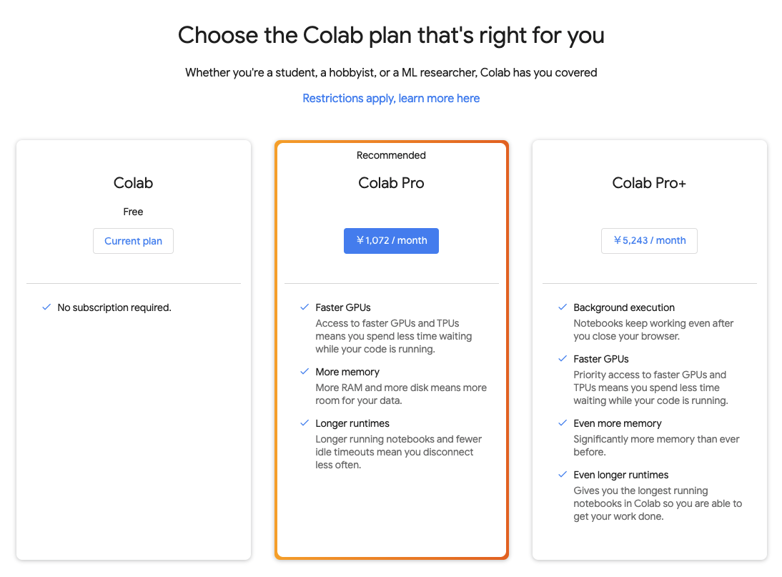Click the Colab plan card title
The width and height of the screenshot is (782, 577).
pyautogui.click(x=133, y=183)
